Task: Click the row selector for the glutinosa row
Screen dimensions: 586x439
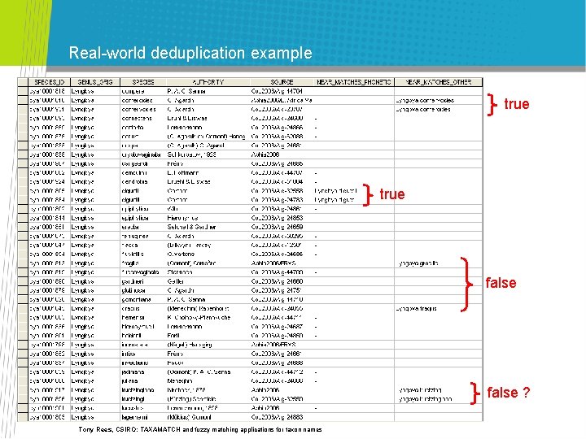Action: pos(23,290)
